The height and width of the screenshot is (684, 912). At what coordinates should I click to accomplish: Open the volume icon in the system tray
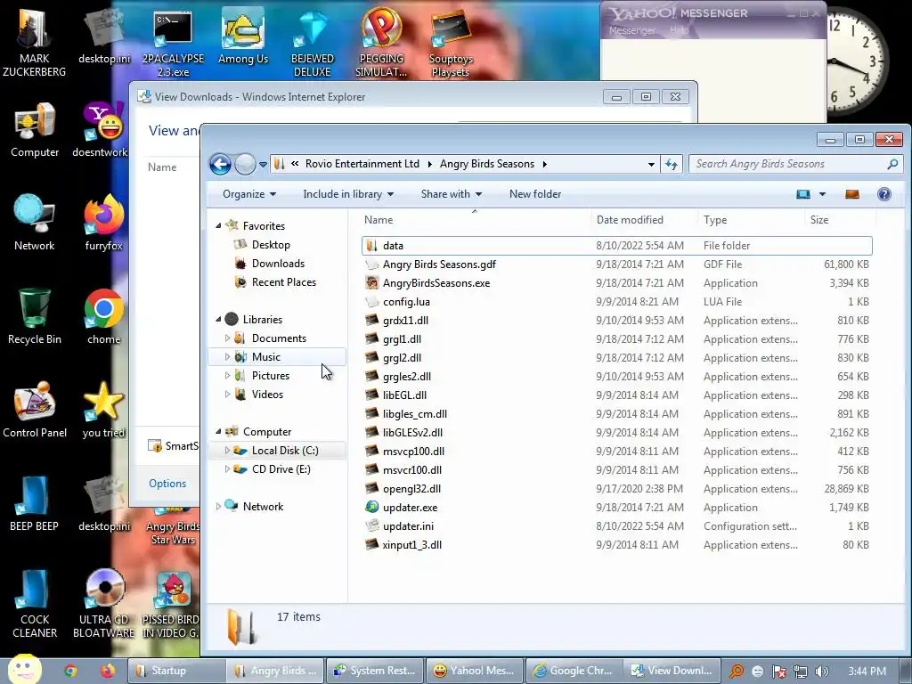[822, 672]
